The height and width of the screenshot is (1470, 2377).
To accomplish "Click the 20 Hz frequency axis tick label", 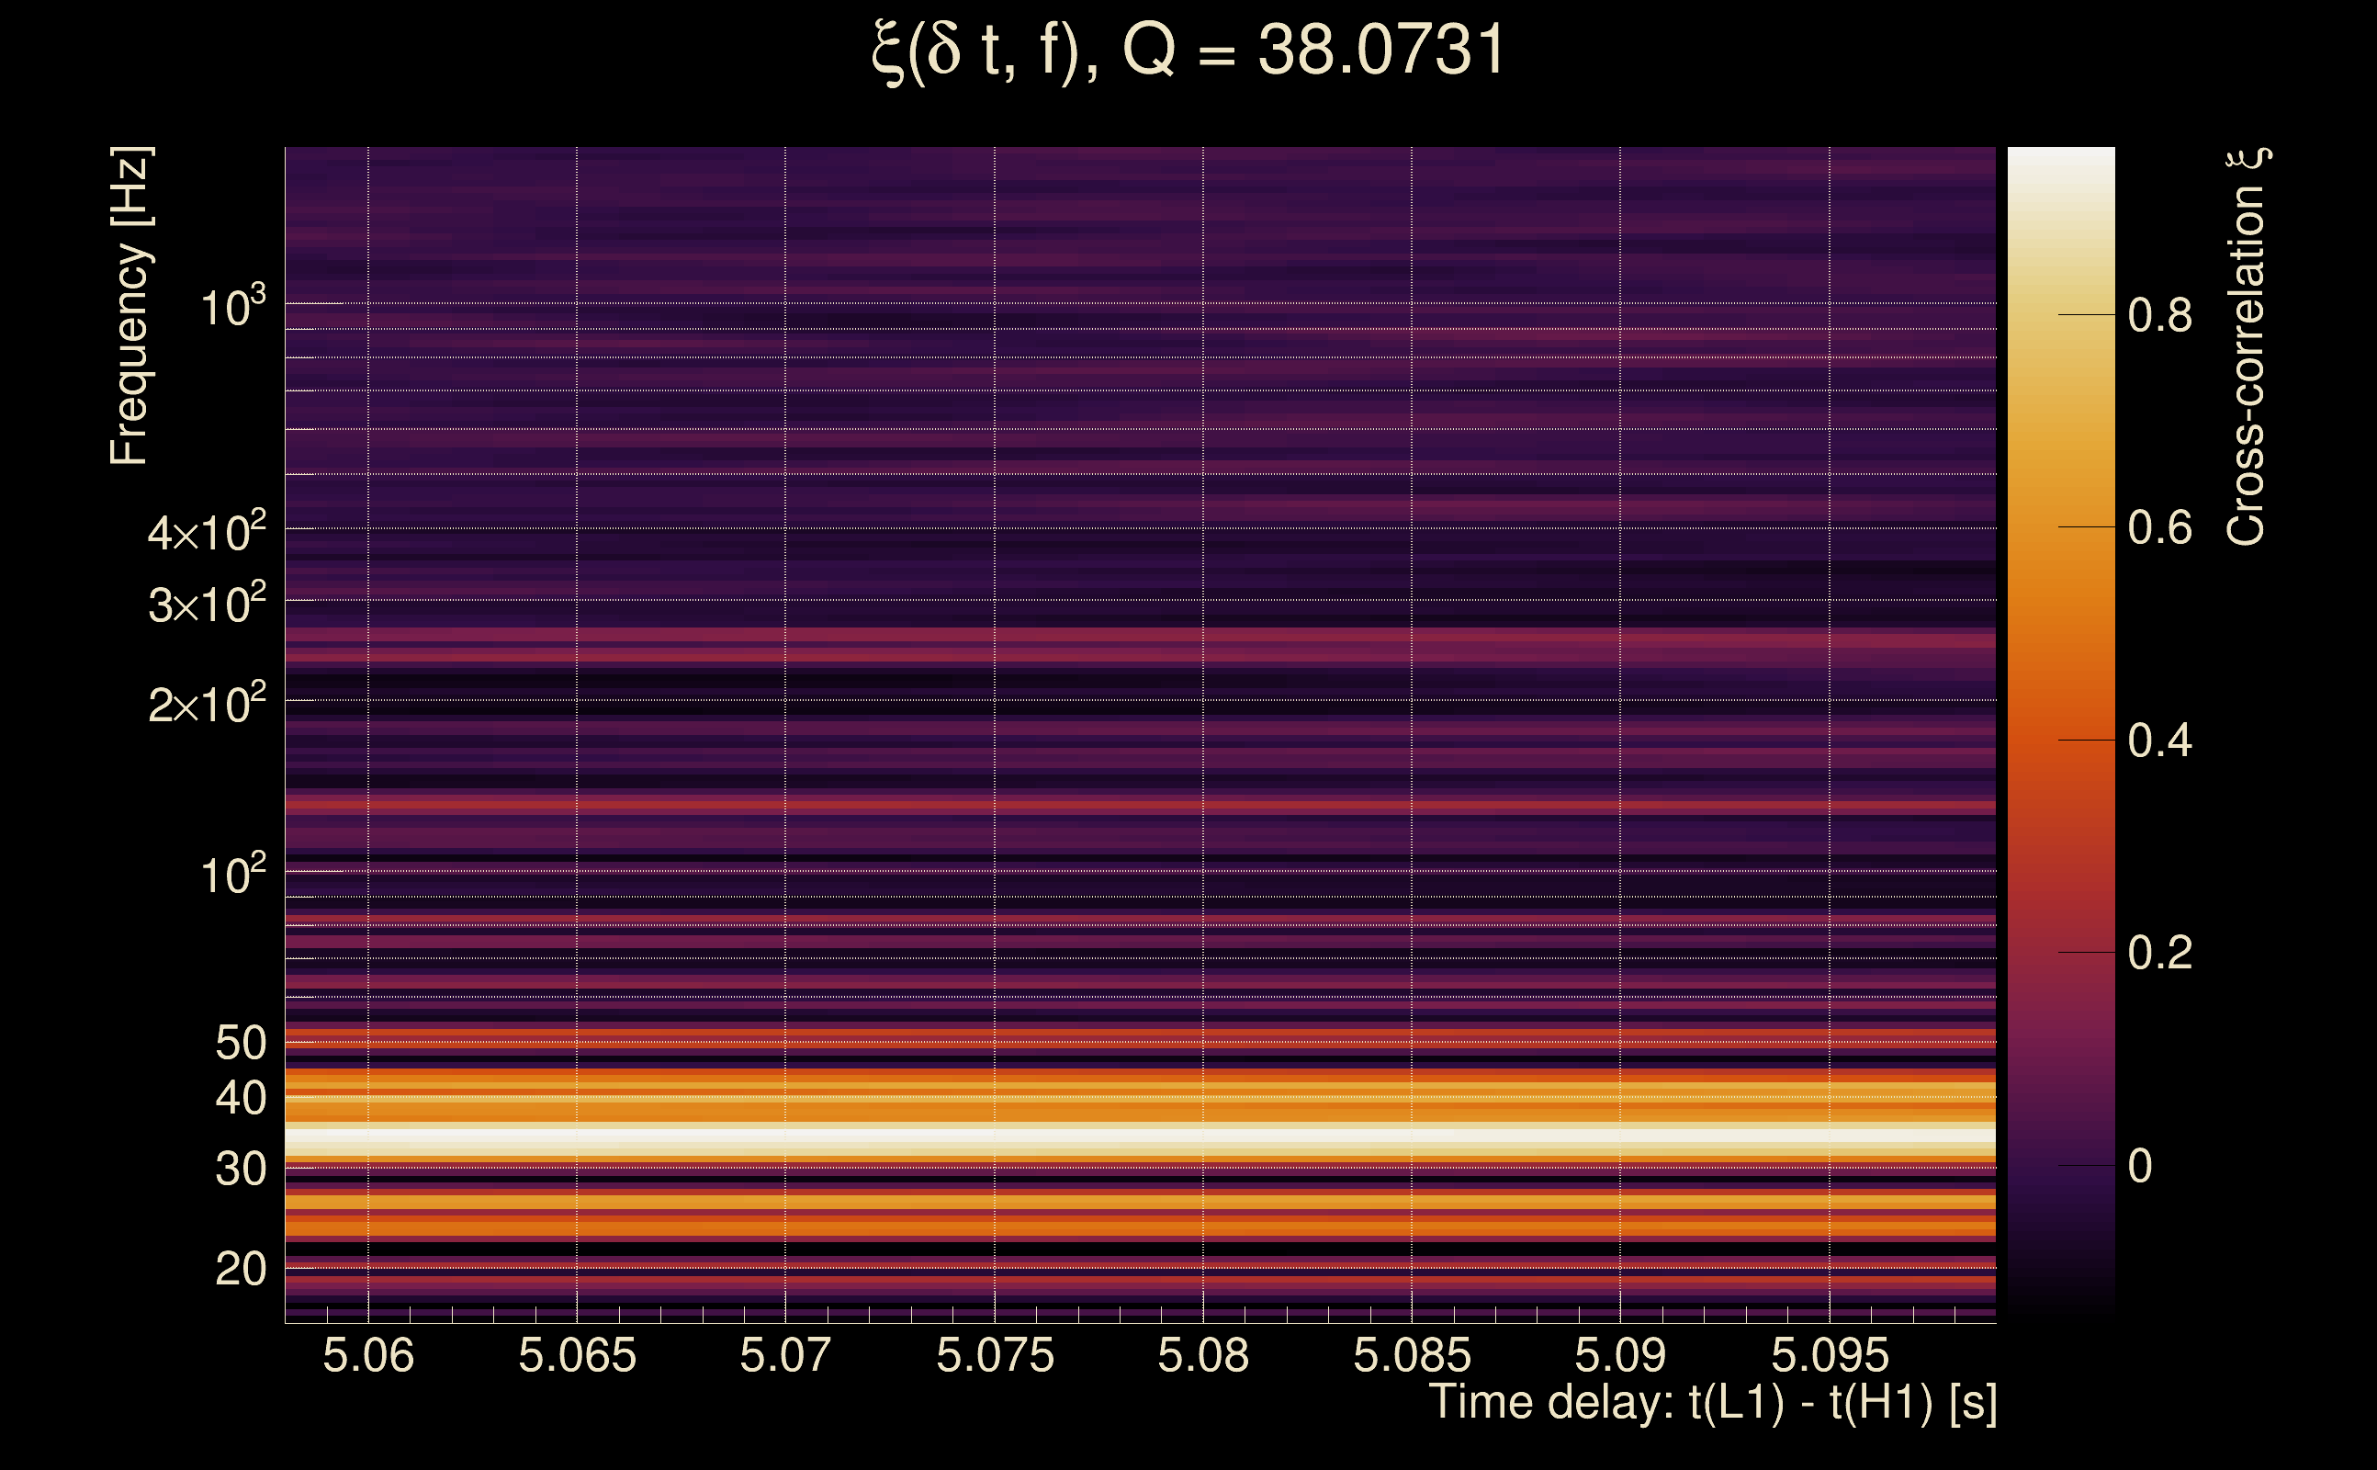I will pos(240,1269).
